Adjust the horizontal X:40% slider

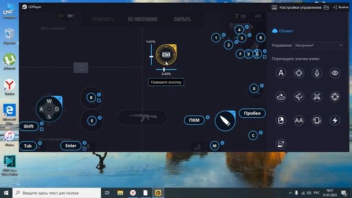click(166, 70)
